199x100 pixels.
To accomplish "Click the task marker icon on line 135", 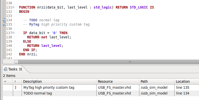I will [x=5, y=24].
